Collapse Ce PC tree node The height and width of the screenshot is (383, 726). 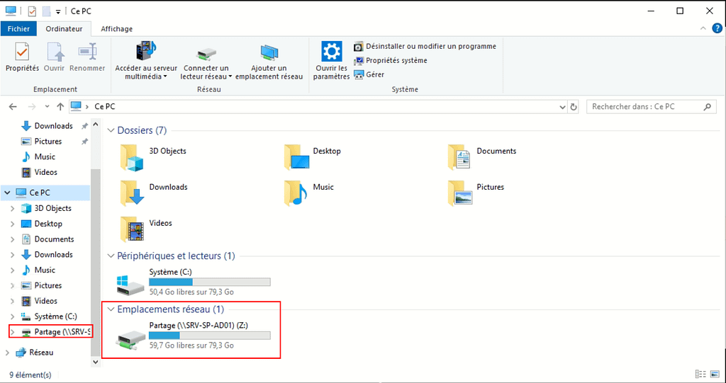coord(8,193)
